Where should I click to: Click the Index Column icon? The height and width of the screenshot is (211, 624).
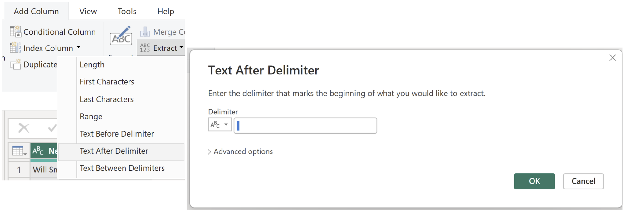[x=15, y=48]
